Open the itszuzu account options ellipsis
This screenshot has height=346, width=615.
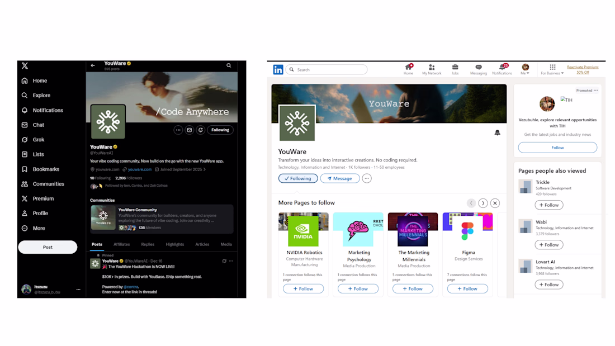[78, 290]
